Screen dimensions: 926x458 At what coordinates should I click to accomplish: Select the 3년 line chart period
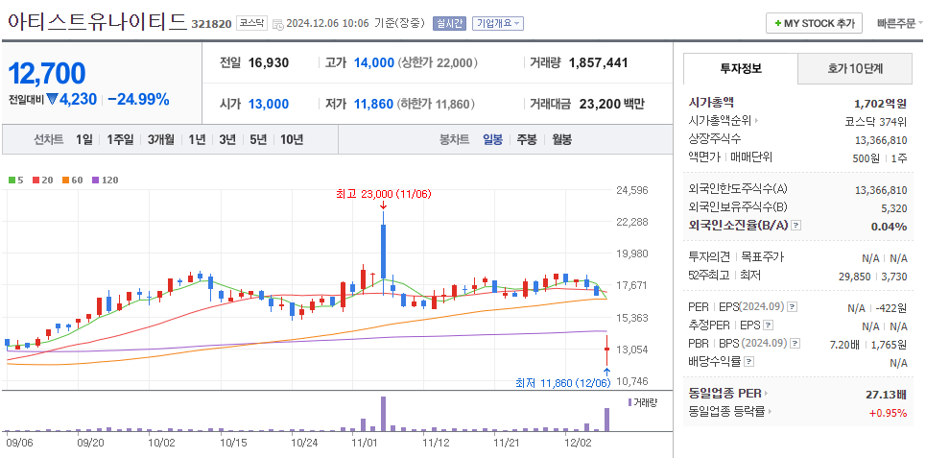(x=227, y=140)
